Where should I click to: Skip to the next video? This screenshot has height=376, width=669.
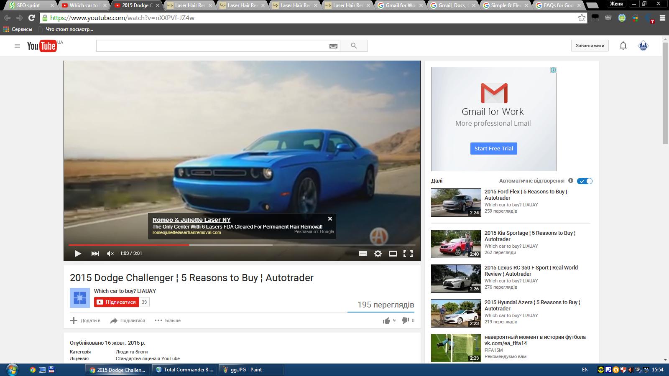click(95, 253)
